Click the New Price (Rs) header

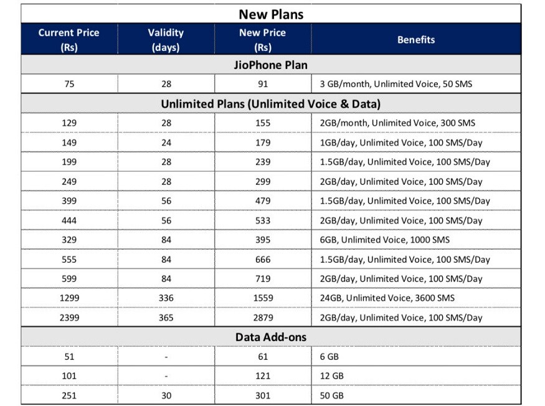(263, 39)
